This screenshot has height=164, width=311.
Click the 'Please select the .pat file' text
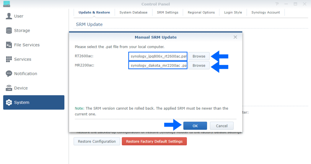coord(120,47)
